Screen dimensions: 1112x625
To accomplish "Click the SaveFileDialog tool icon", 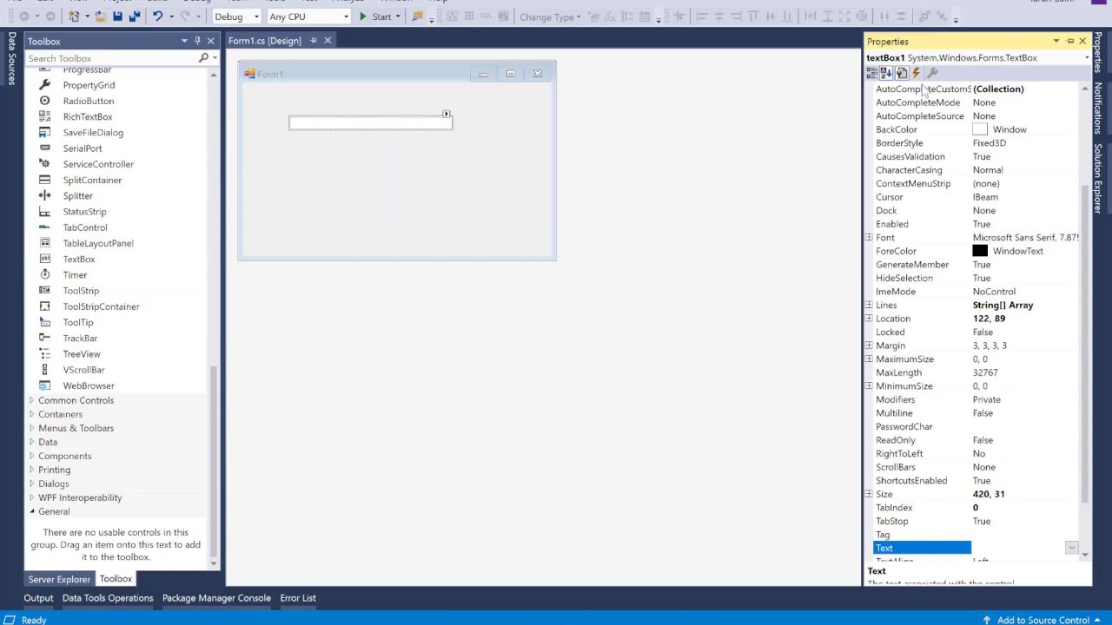I will pos(44,133).
